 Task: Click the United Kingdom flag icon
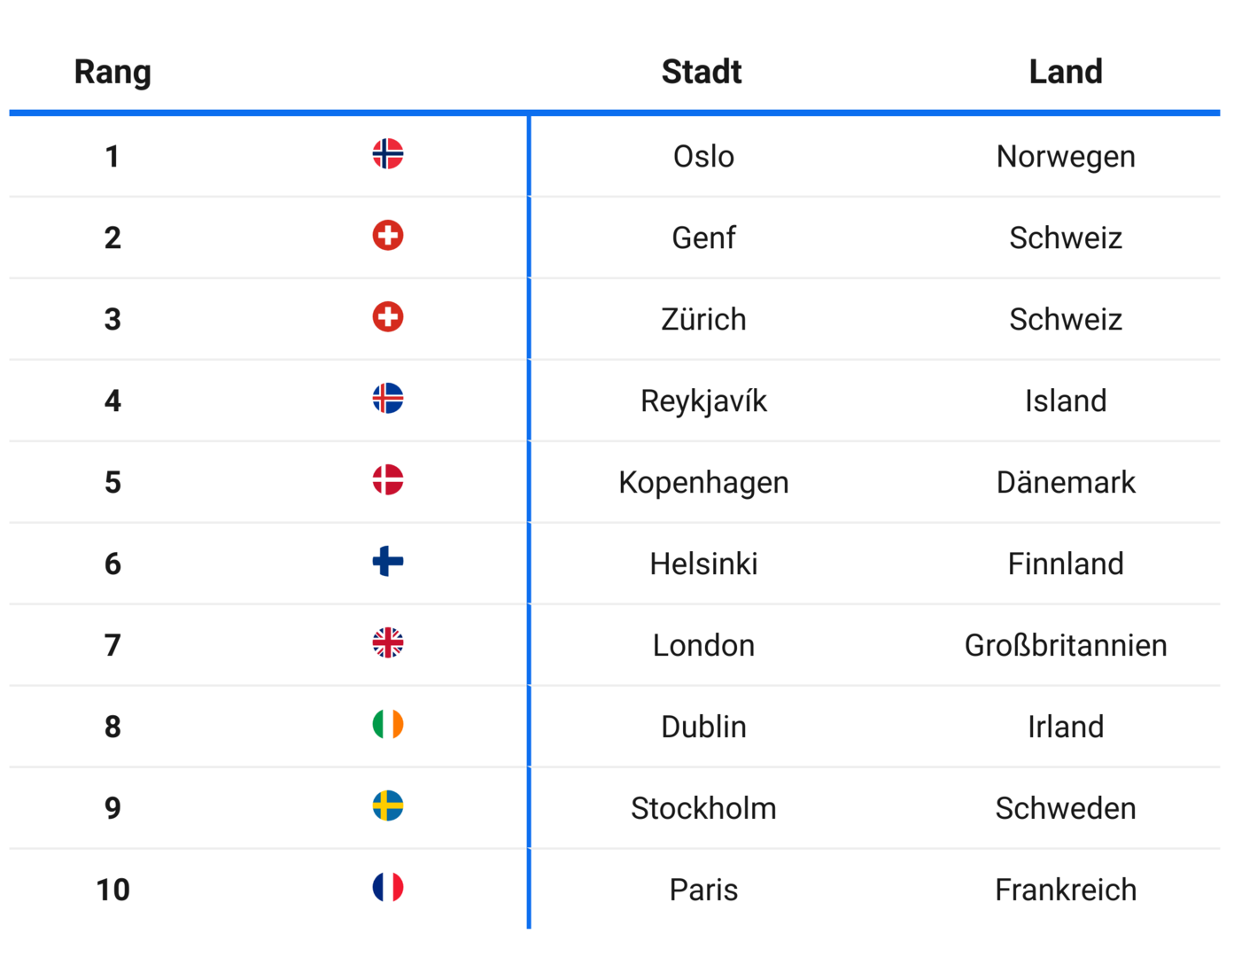click(x=388, y=643)
